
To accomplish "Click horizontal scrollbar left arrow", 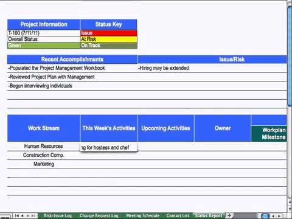I will click(274, 216).
